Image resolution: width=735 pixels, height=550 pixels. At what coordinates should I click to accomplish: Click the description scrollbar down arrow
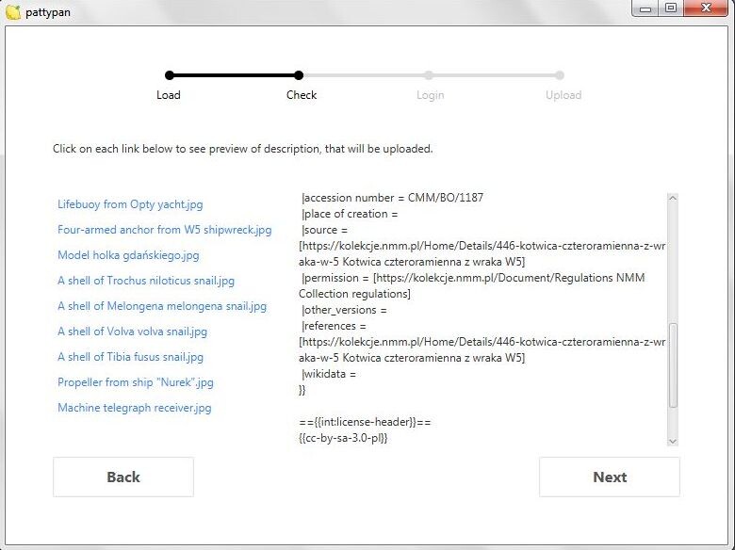click(673, 441)
